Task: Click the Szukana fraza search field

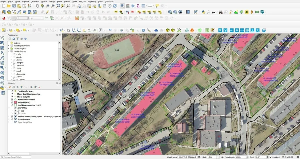Action: tap(16, 157)
